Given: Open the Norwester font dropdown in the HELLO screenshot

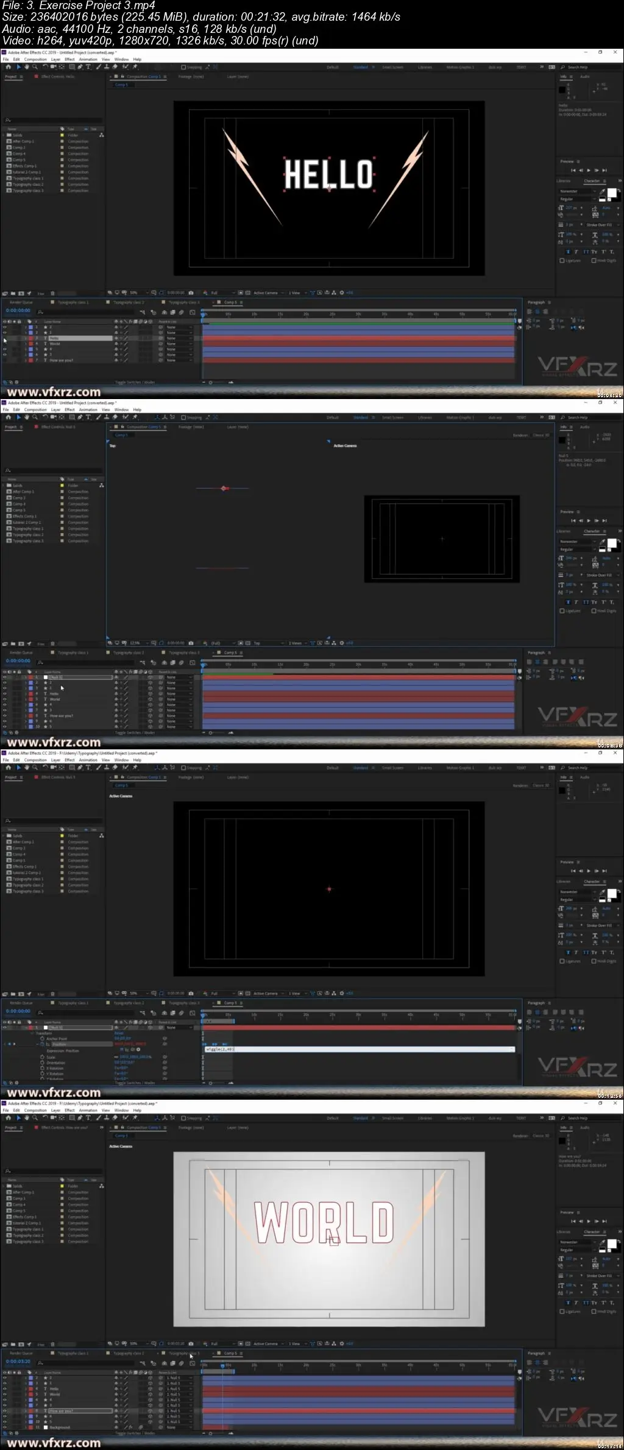Looking at the screenshot, I should coord(578,191).
